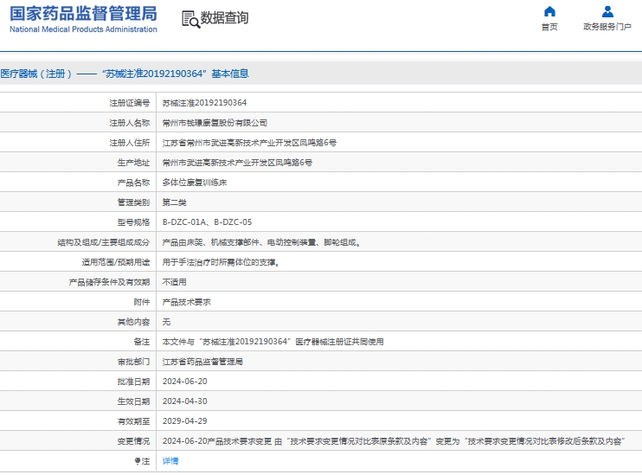Select the 批准日期 label cell
642x475 pixels.
(133, 382)
